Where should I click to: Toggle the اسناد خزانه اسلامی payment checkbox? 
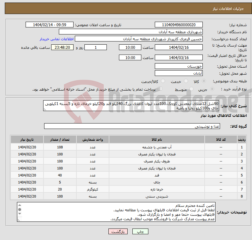[160, 88]
